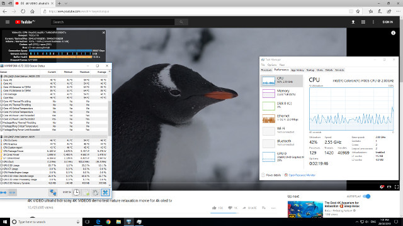The width and height of the screenshot is (403, 226).
Task: Click the HWiNFO expand columns arrows icon
Action: coord(4,193)
